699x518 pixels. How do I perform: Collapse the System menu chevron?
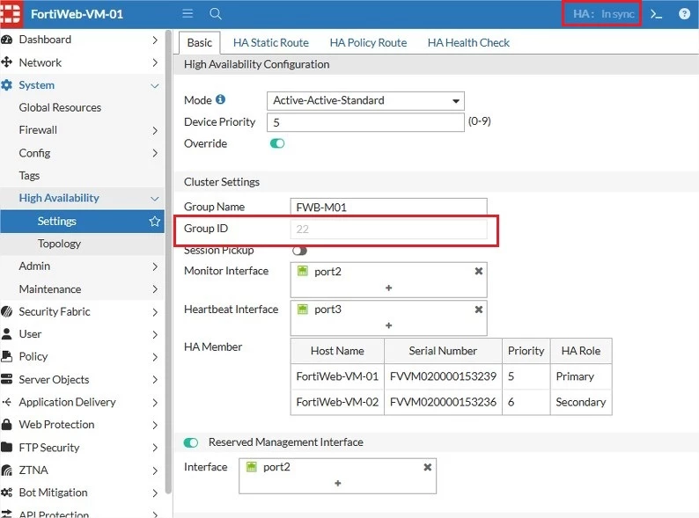pyautogui.click(x=155, y=85)
